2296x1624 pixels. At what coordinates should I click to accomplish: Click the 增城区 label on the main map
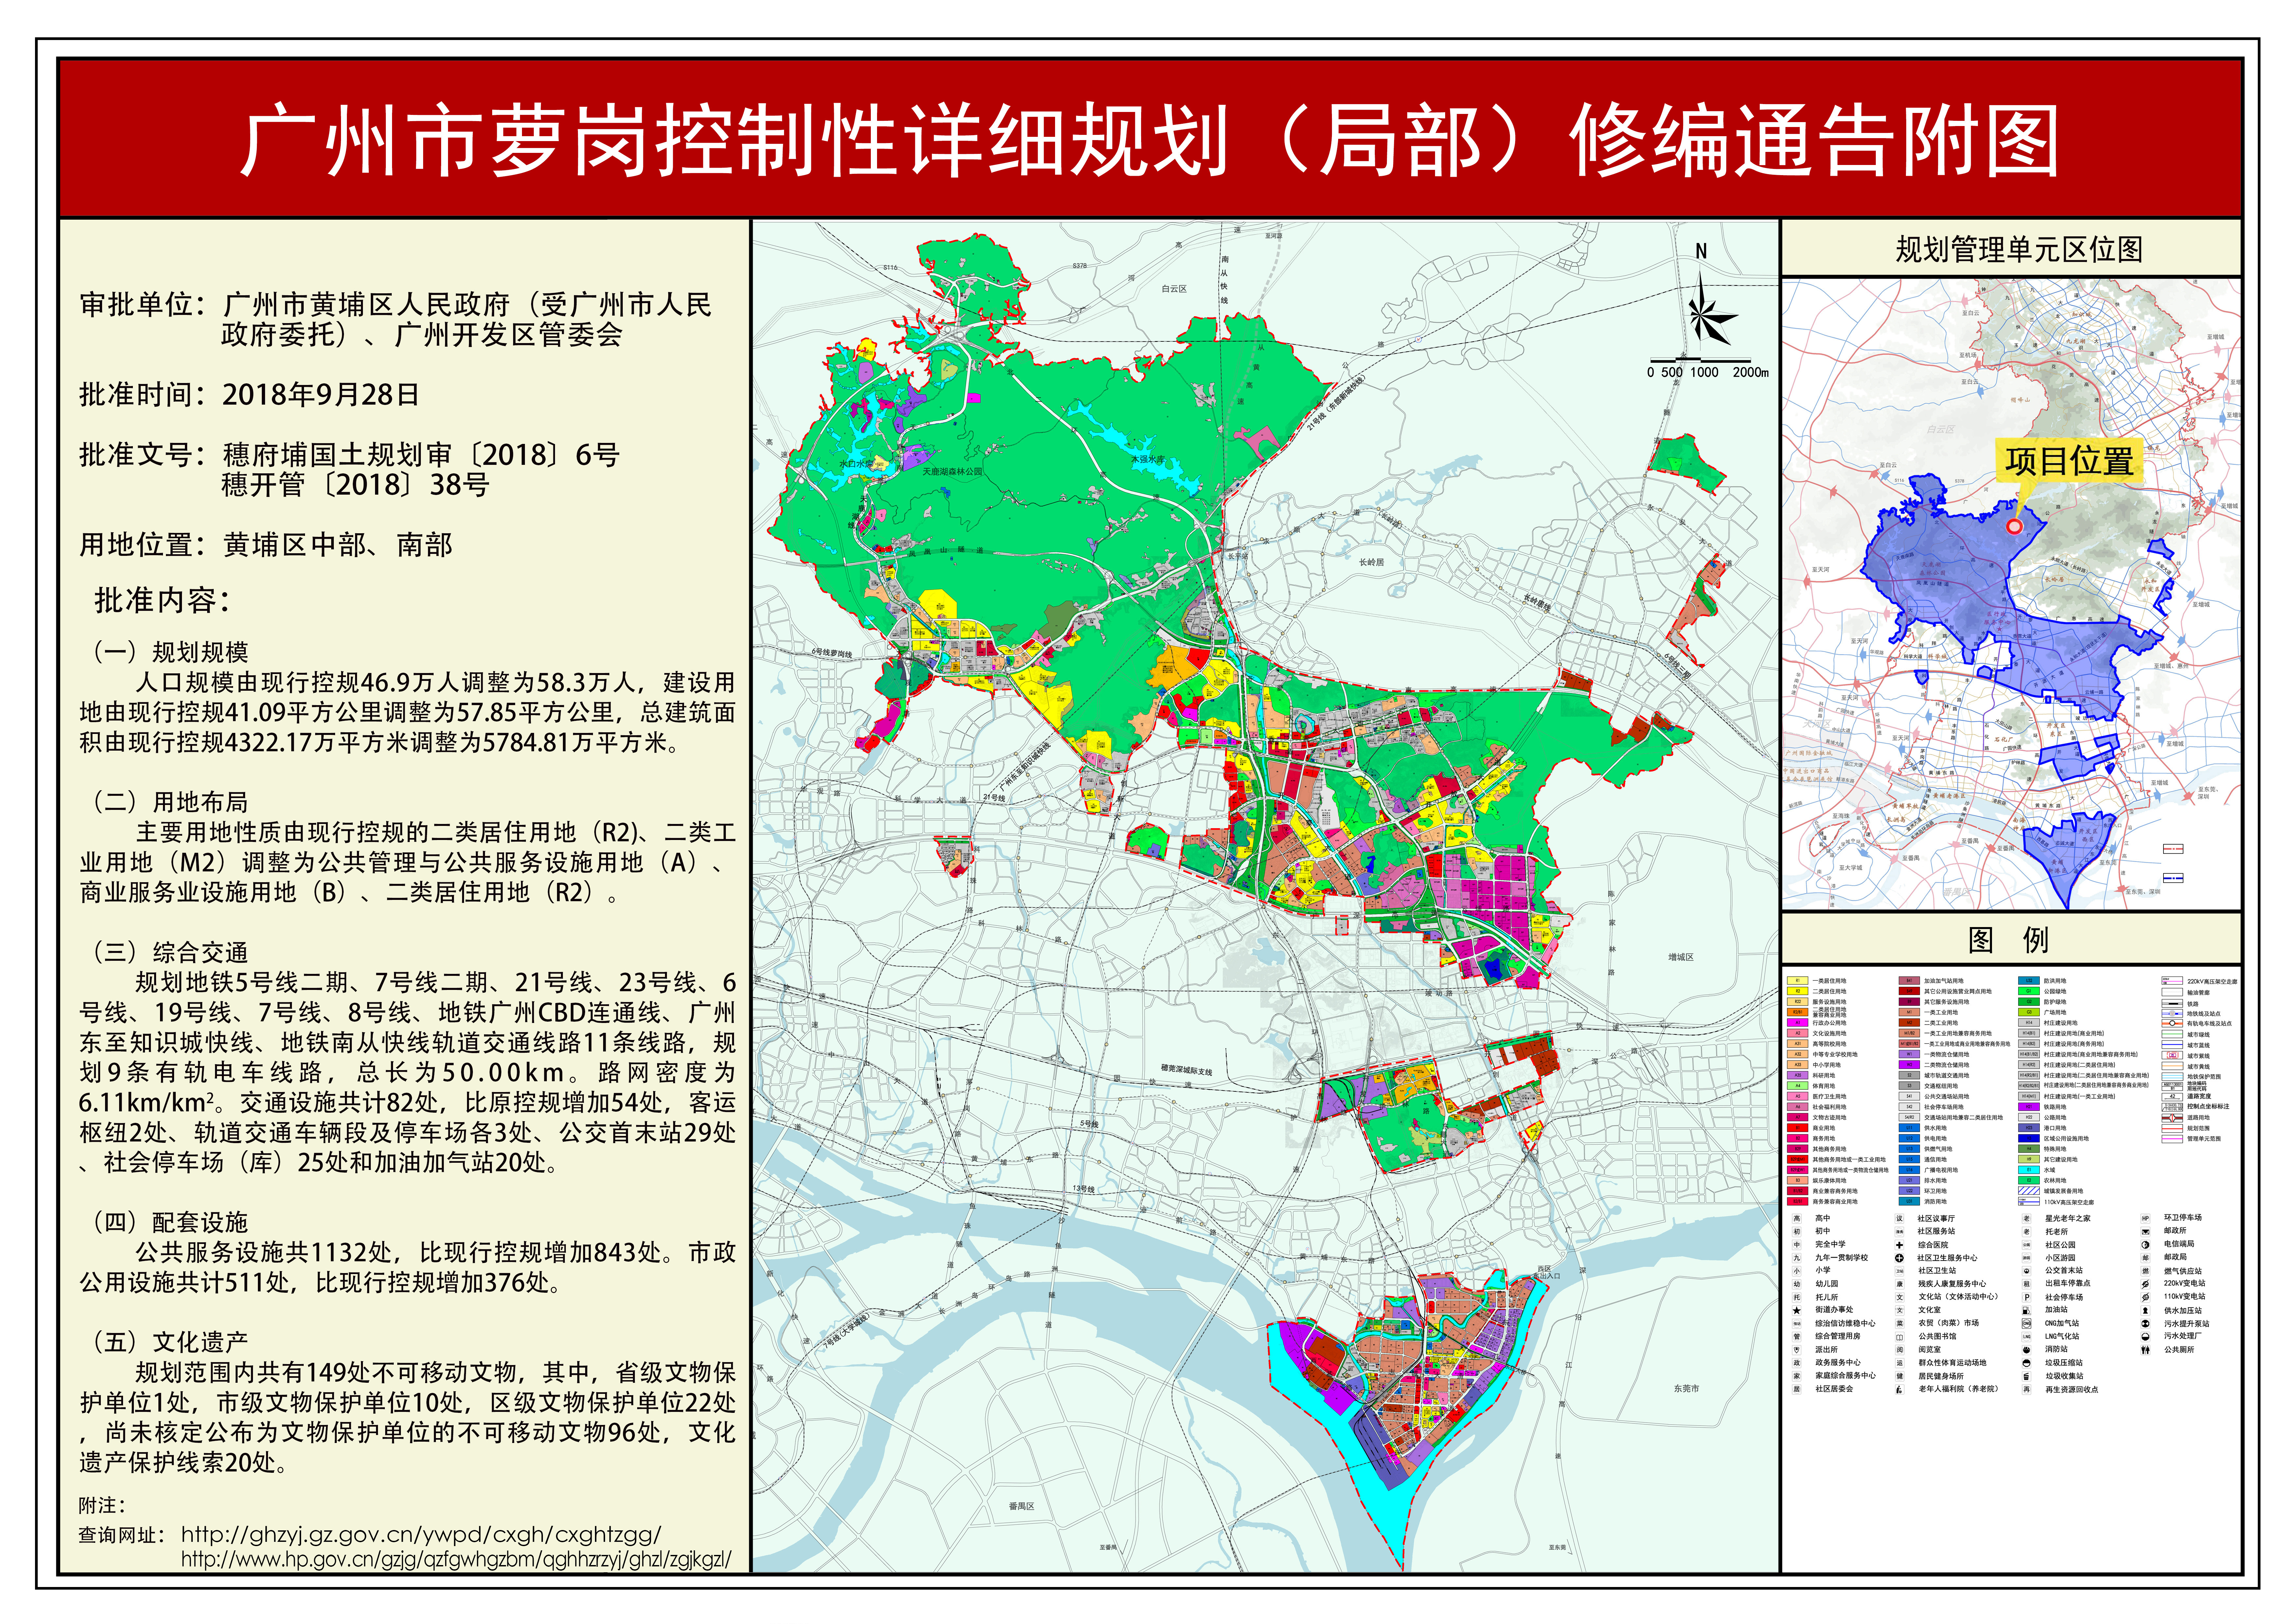pyautogui.click(x=1681, y=958)
